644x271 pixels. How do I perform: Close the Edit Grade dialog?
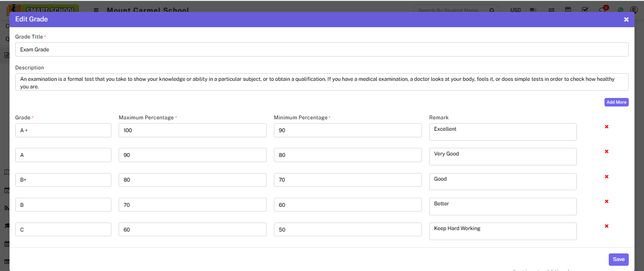pyautogui.click(x=626, y=19)
